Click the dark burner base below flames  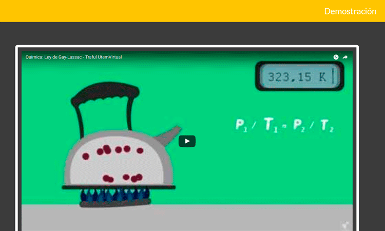click(115, 204)
